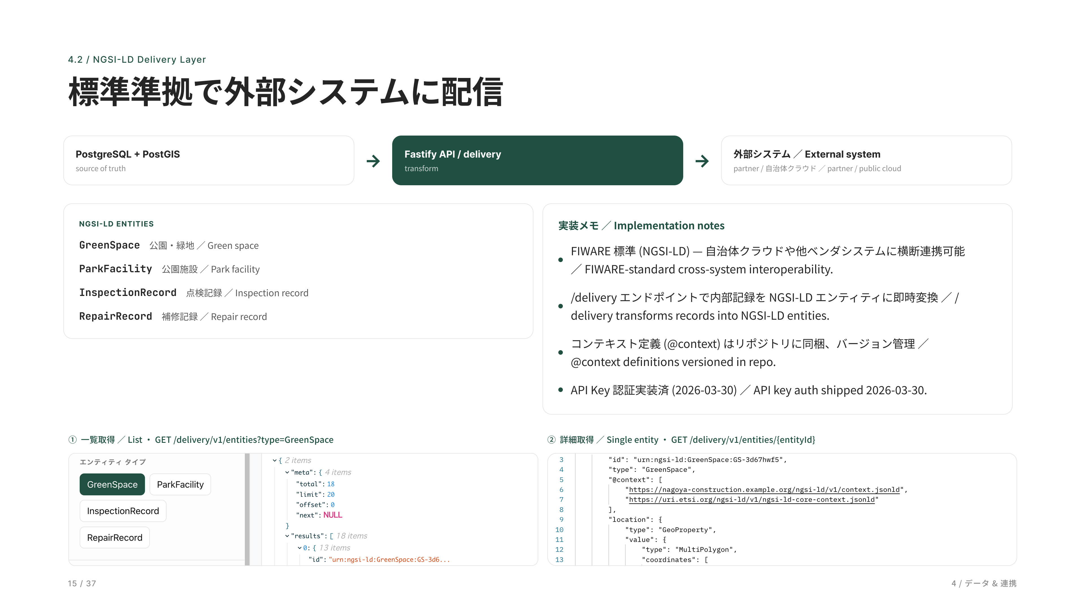The image size is (1085, 610).
Task: Click the "limit": 20 value
Action: point(331,495)
